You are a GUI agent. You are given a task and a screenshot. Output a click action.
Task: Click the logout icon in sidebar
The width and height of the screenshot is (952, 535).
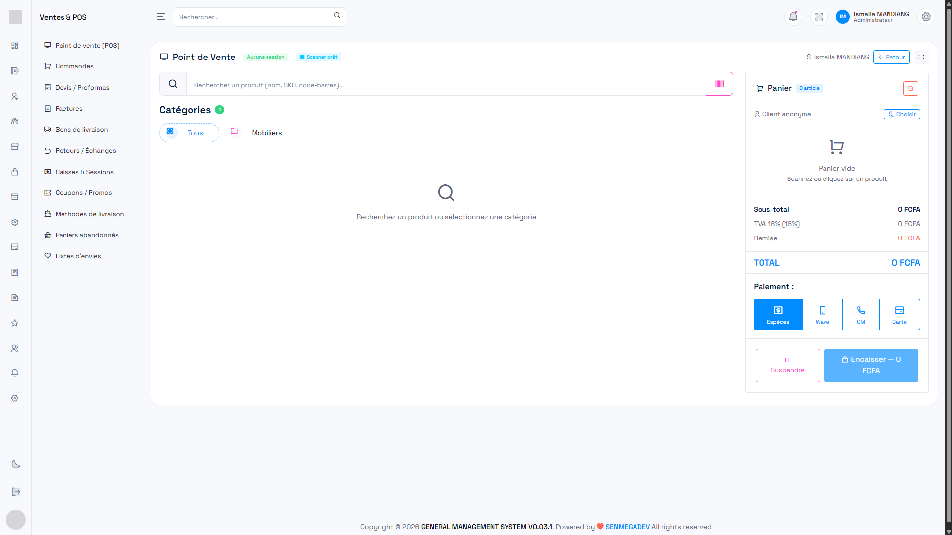pos(16,492)
